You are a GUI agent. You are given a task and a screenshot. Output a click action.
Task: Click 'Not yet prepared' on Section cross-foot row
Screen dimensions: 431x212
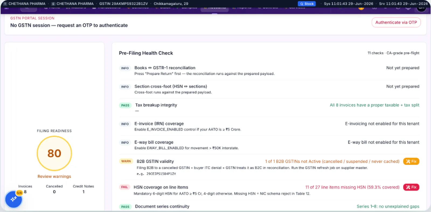403,86
